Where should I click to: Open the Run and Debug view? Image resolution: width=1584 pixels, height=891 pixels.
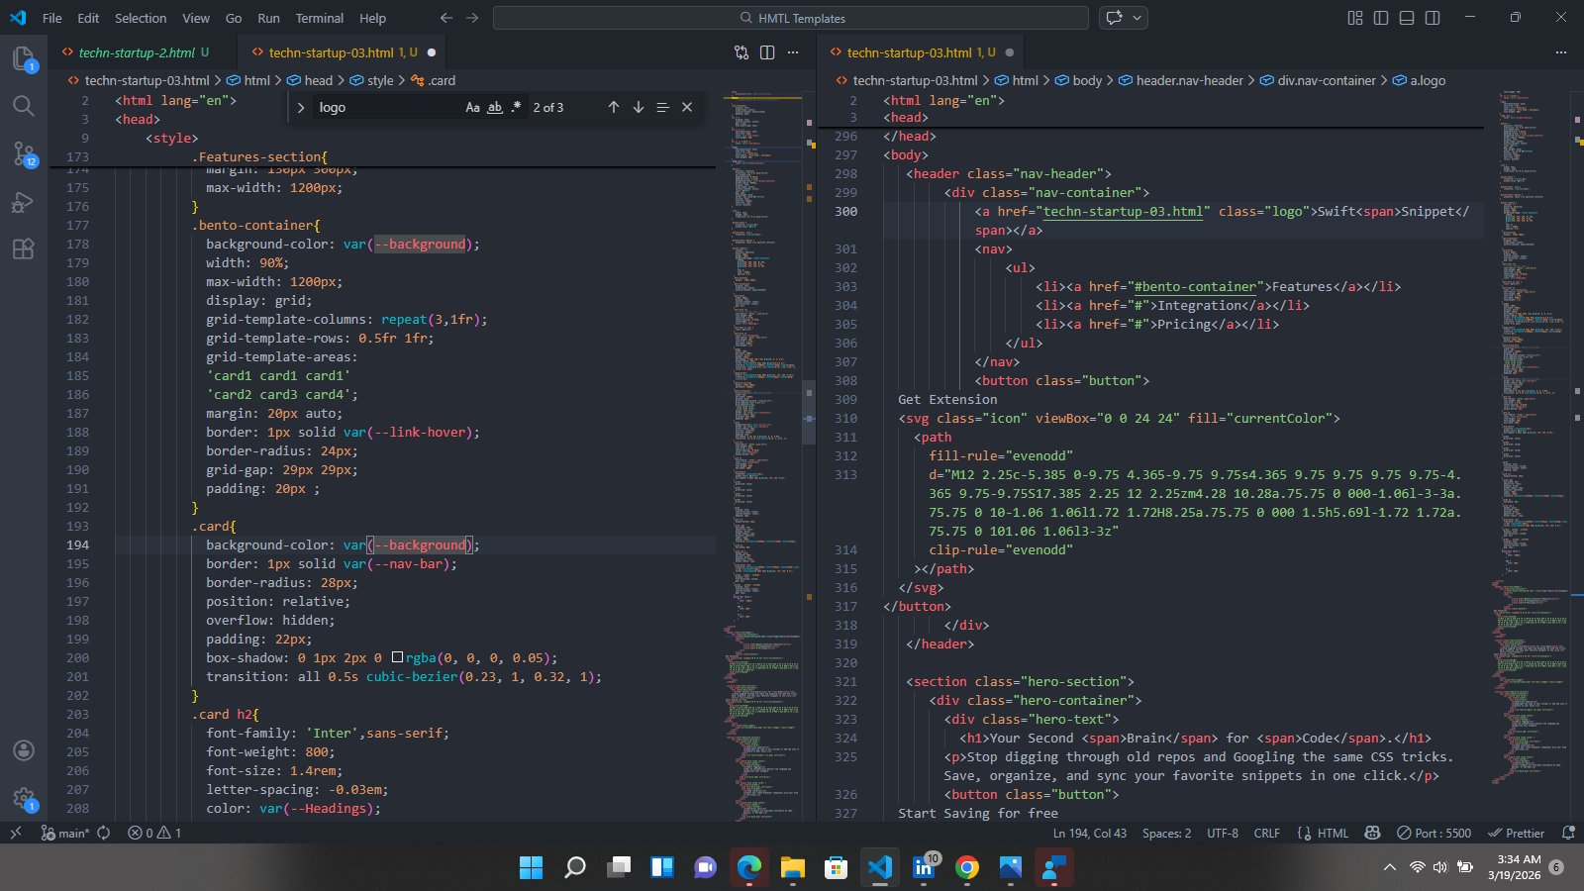point(24,202)
